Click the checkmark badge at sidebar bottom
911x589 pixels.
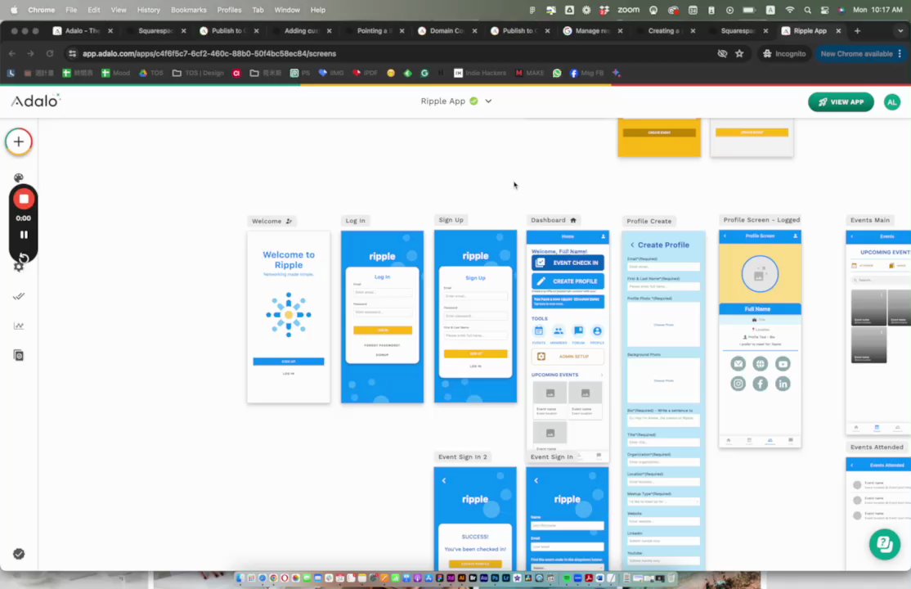coord(19,554)
